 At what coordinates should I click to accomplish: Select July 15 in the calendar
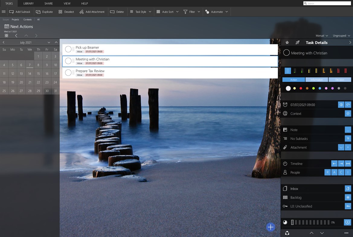tap(38, 73)
